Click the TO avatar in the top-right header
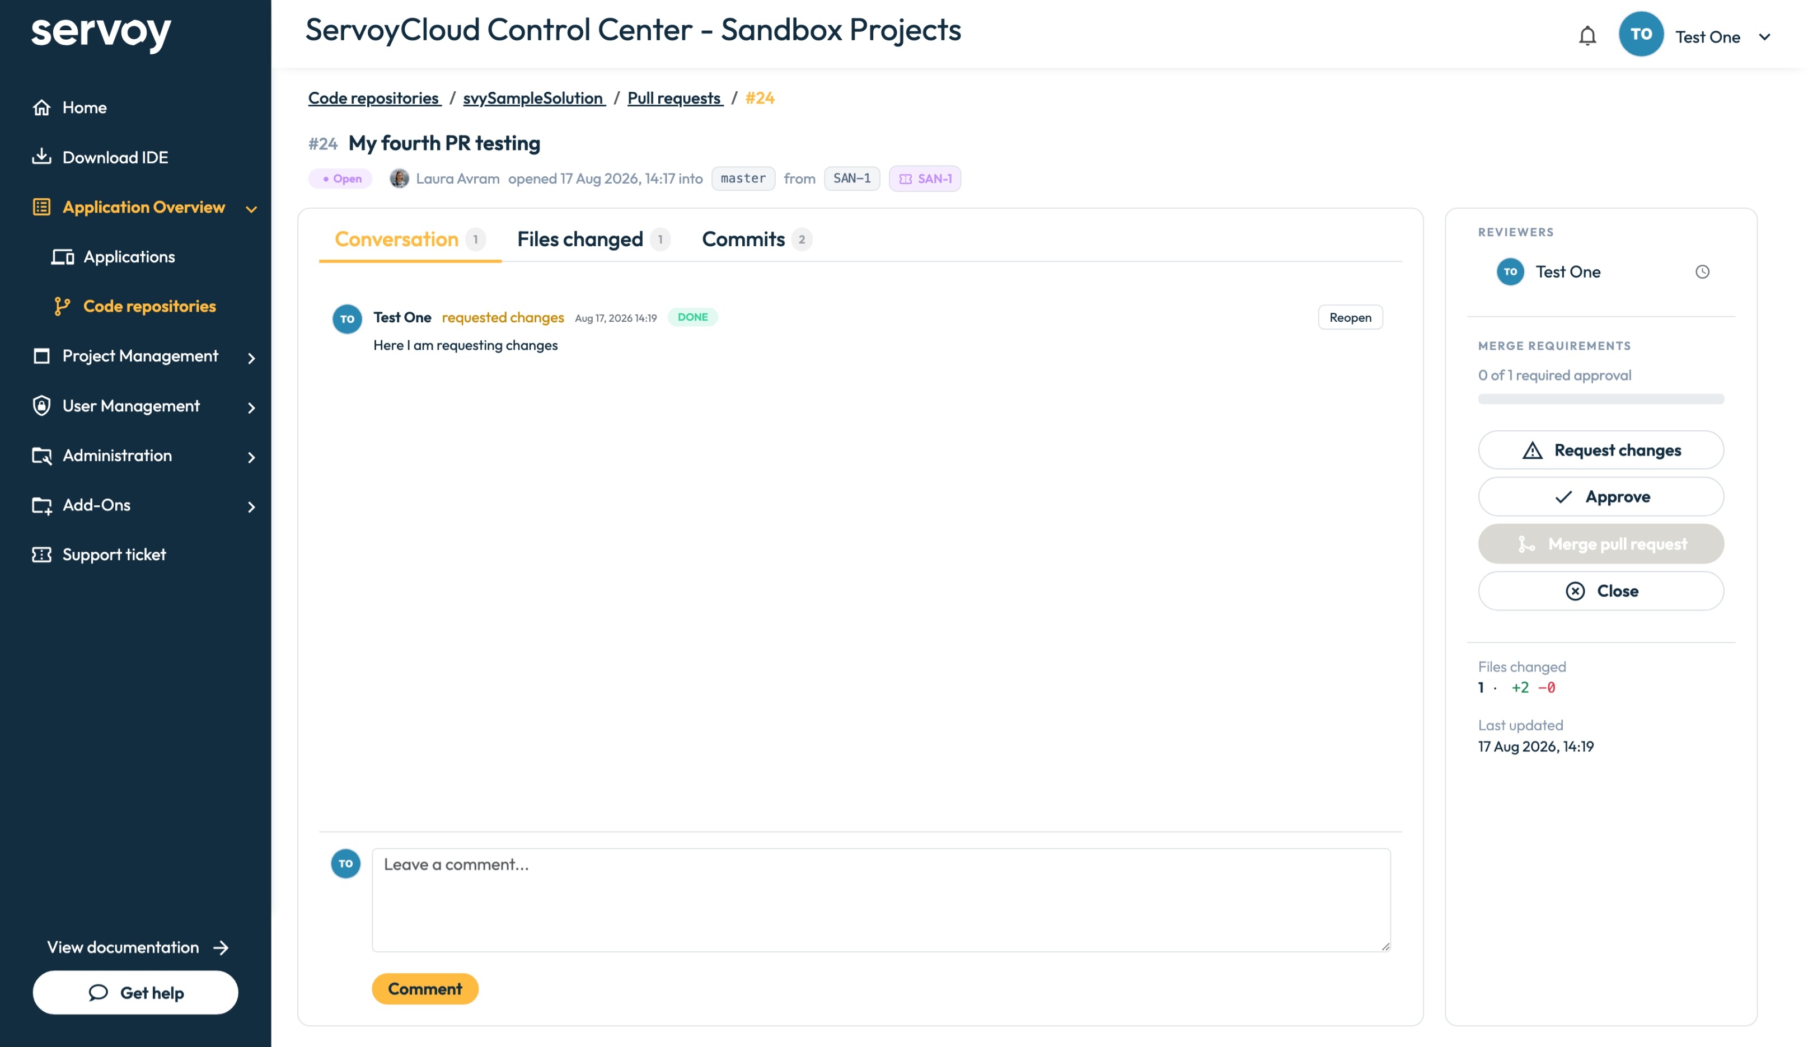 point(1641,34)
